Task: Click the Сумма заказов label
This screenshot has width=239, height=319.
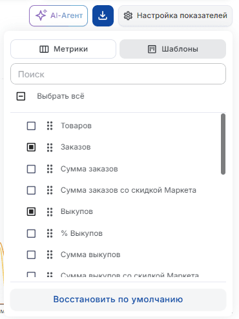Action: pos(89,169)
